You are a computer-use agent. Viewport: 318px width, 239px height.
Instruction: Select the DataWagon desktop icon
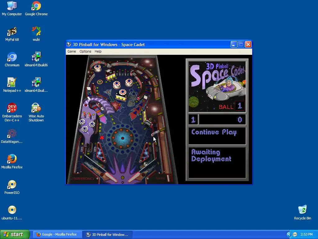click(x=12, y=136)
